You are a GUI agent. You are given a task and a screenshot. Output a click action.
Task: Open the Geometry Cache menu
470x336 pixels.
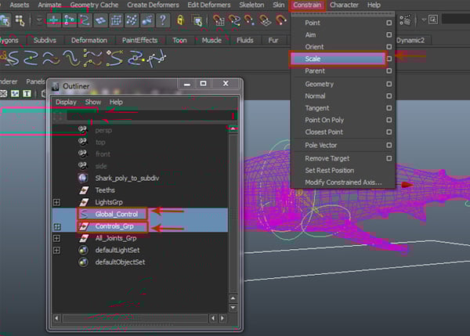click(x=94, y=5)
